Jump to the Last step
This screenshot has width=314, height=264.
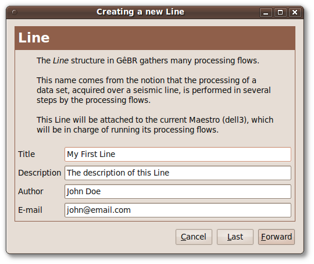click(235, 237)
